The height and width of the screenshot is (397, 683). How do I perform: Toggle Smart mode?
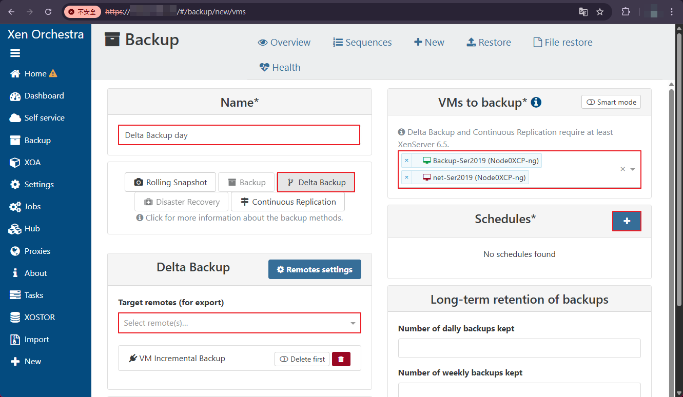click(x=611, y=102)
